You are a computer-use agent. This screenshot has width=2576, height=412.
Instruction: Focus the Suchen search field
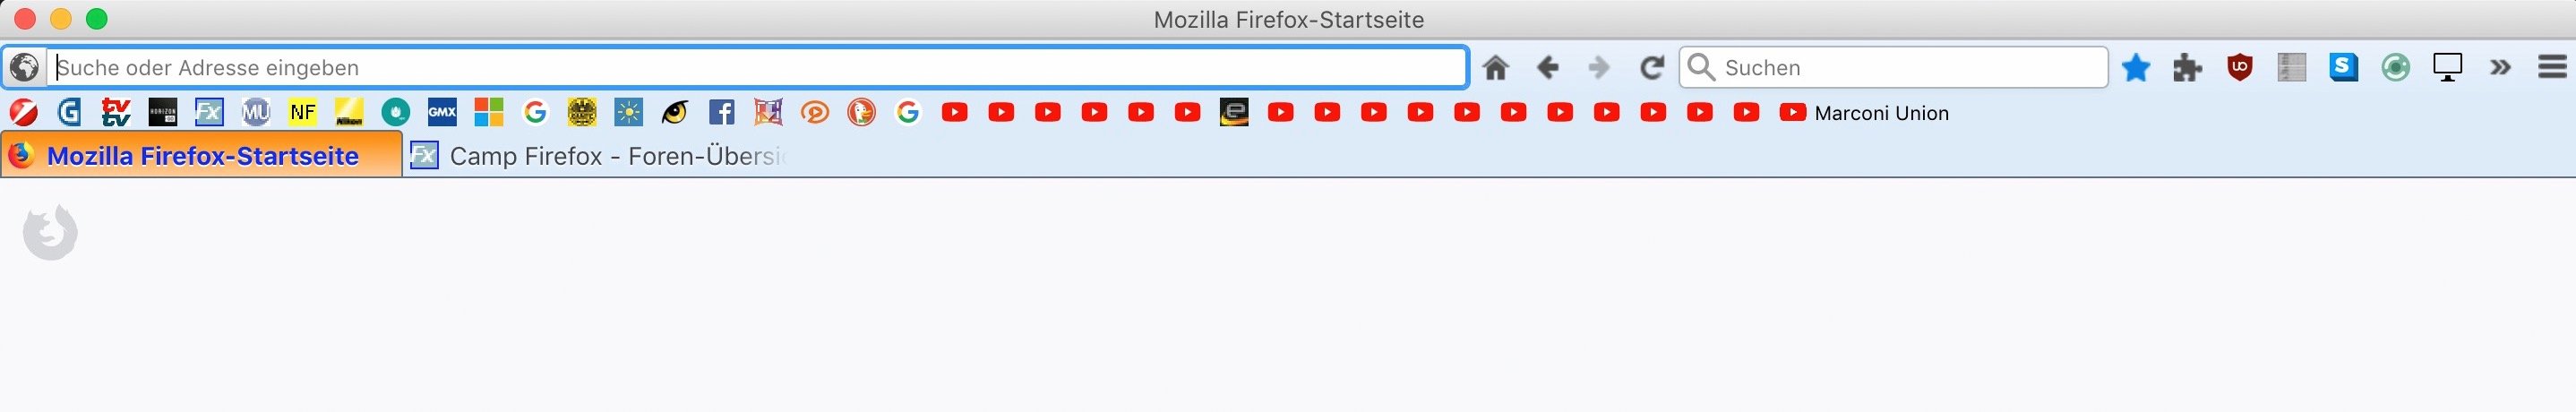(1894, 68)
